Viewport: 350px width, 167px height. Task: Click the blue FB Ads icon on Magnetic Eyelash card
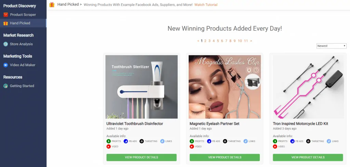(x=209, y=141)
